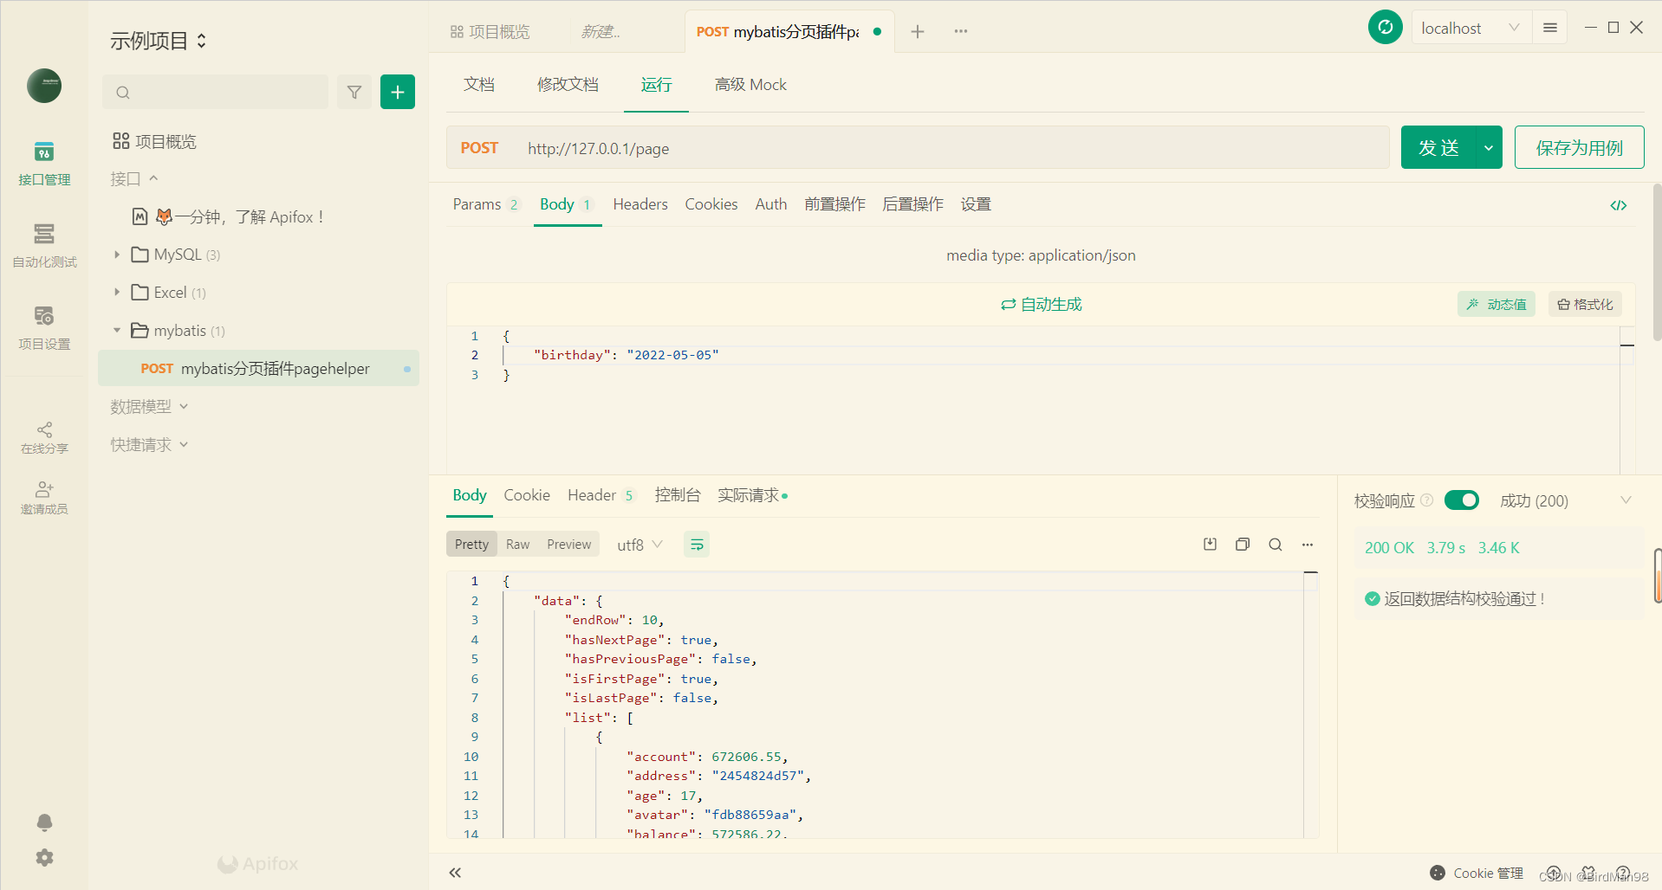Click the filter funnel icon
1662x890 pixels.
click(x=354, y=92)
